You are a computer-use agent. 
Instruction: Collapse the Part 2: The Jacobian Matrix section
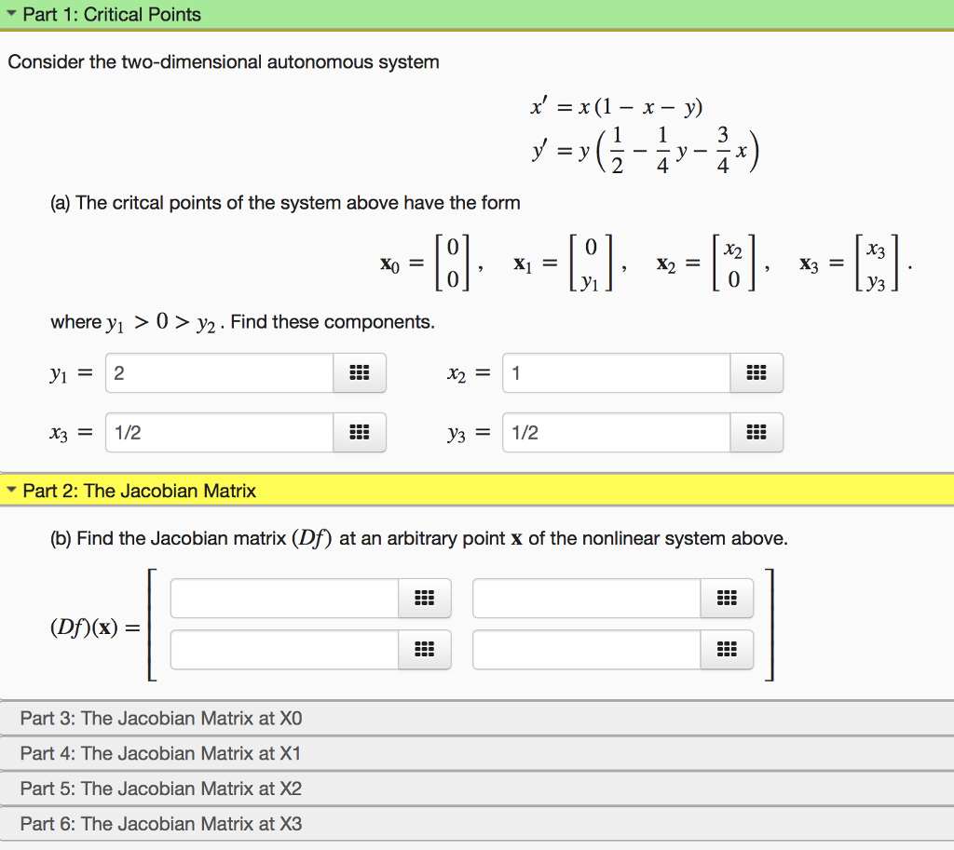11,491
